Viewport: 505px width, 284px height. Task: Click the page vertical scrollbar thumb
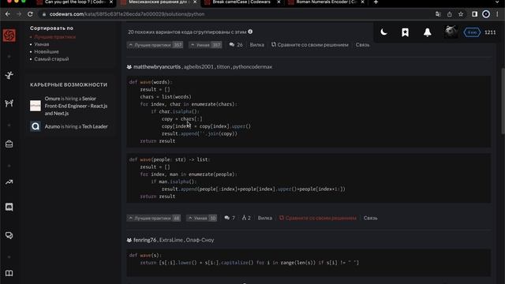tap(503, 101)
